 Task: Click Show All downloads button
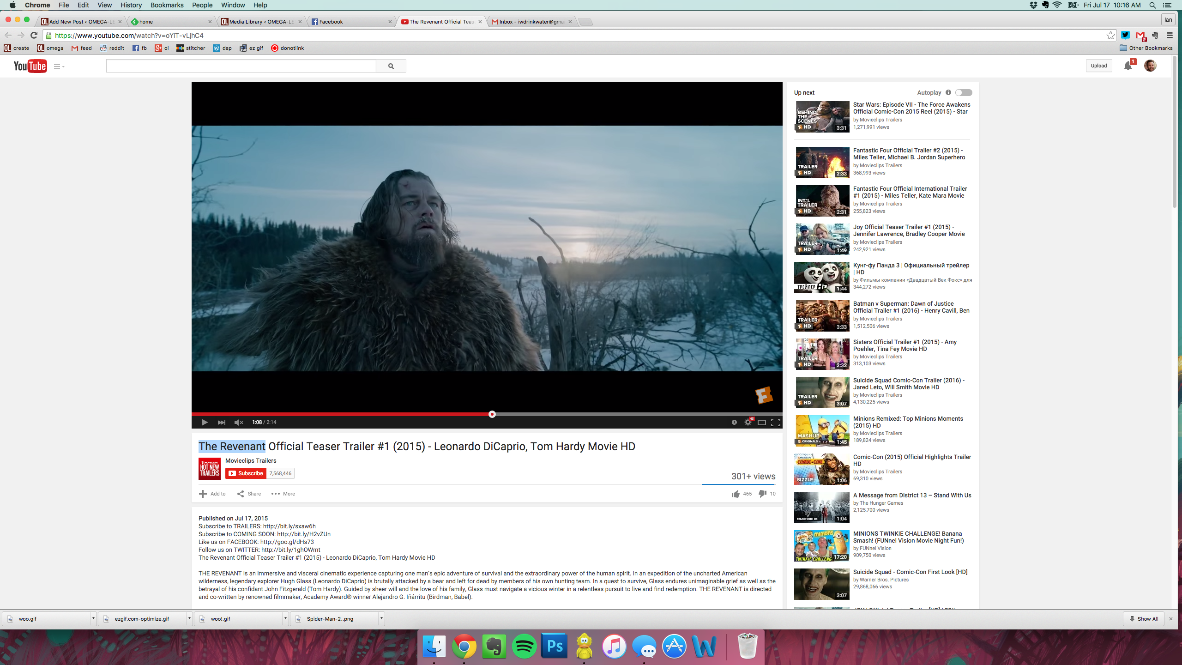(x=1144, y=619)
